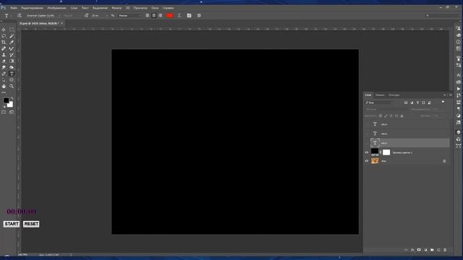This screenshot has height=260, width=463.
Task: Set right text alignment
Action: click(161, 15)
